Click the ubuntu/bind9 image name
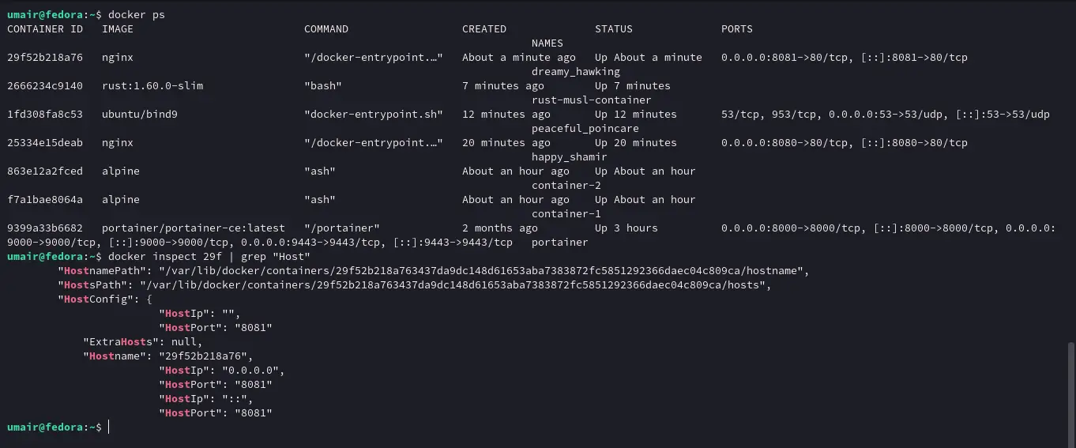 (140, 115)
